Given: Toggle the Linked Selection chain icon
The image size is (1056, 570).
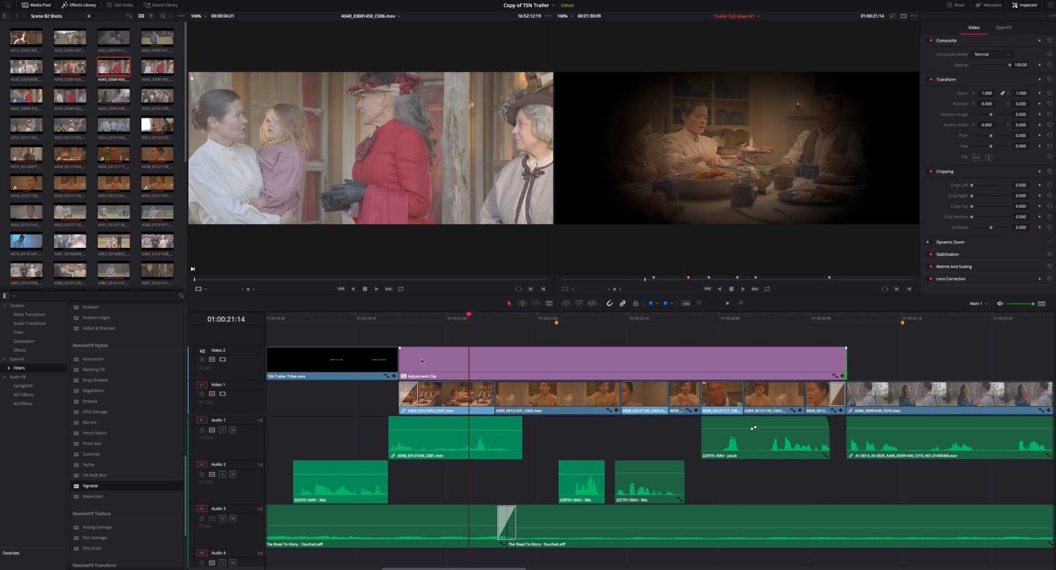Looking at the screenshot, I should [x=622, y=303].
